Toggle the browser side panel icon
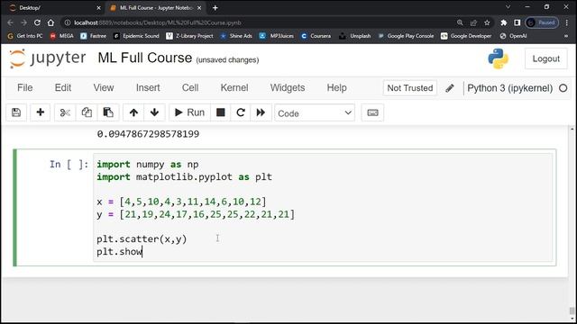 pos(517,22)
